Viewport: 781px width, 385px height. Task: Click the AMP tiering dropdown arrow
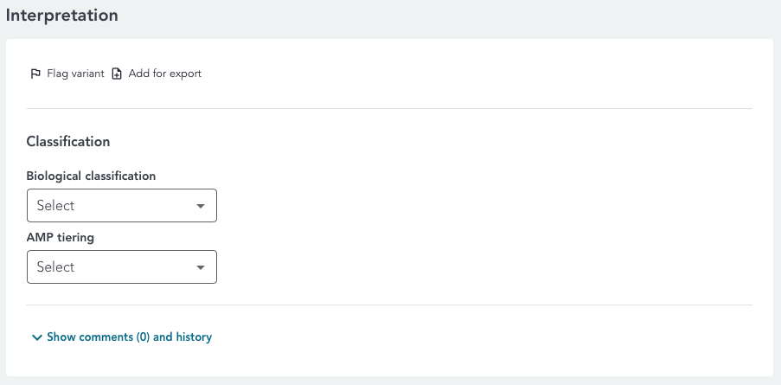[201, 267]
